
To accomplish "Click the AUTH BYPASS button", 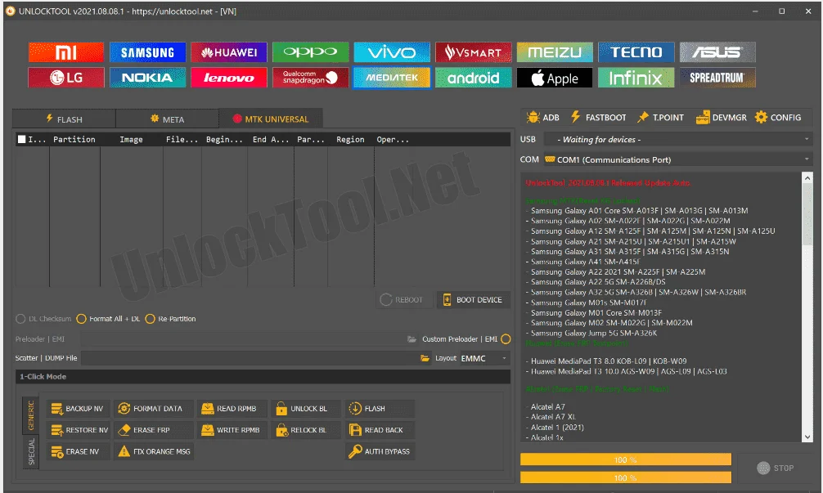I will (x=380, y=451).
